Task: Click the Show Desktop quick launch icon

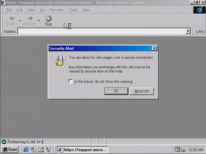Action: tap(41, 150)
